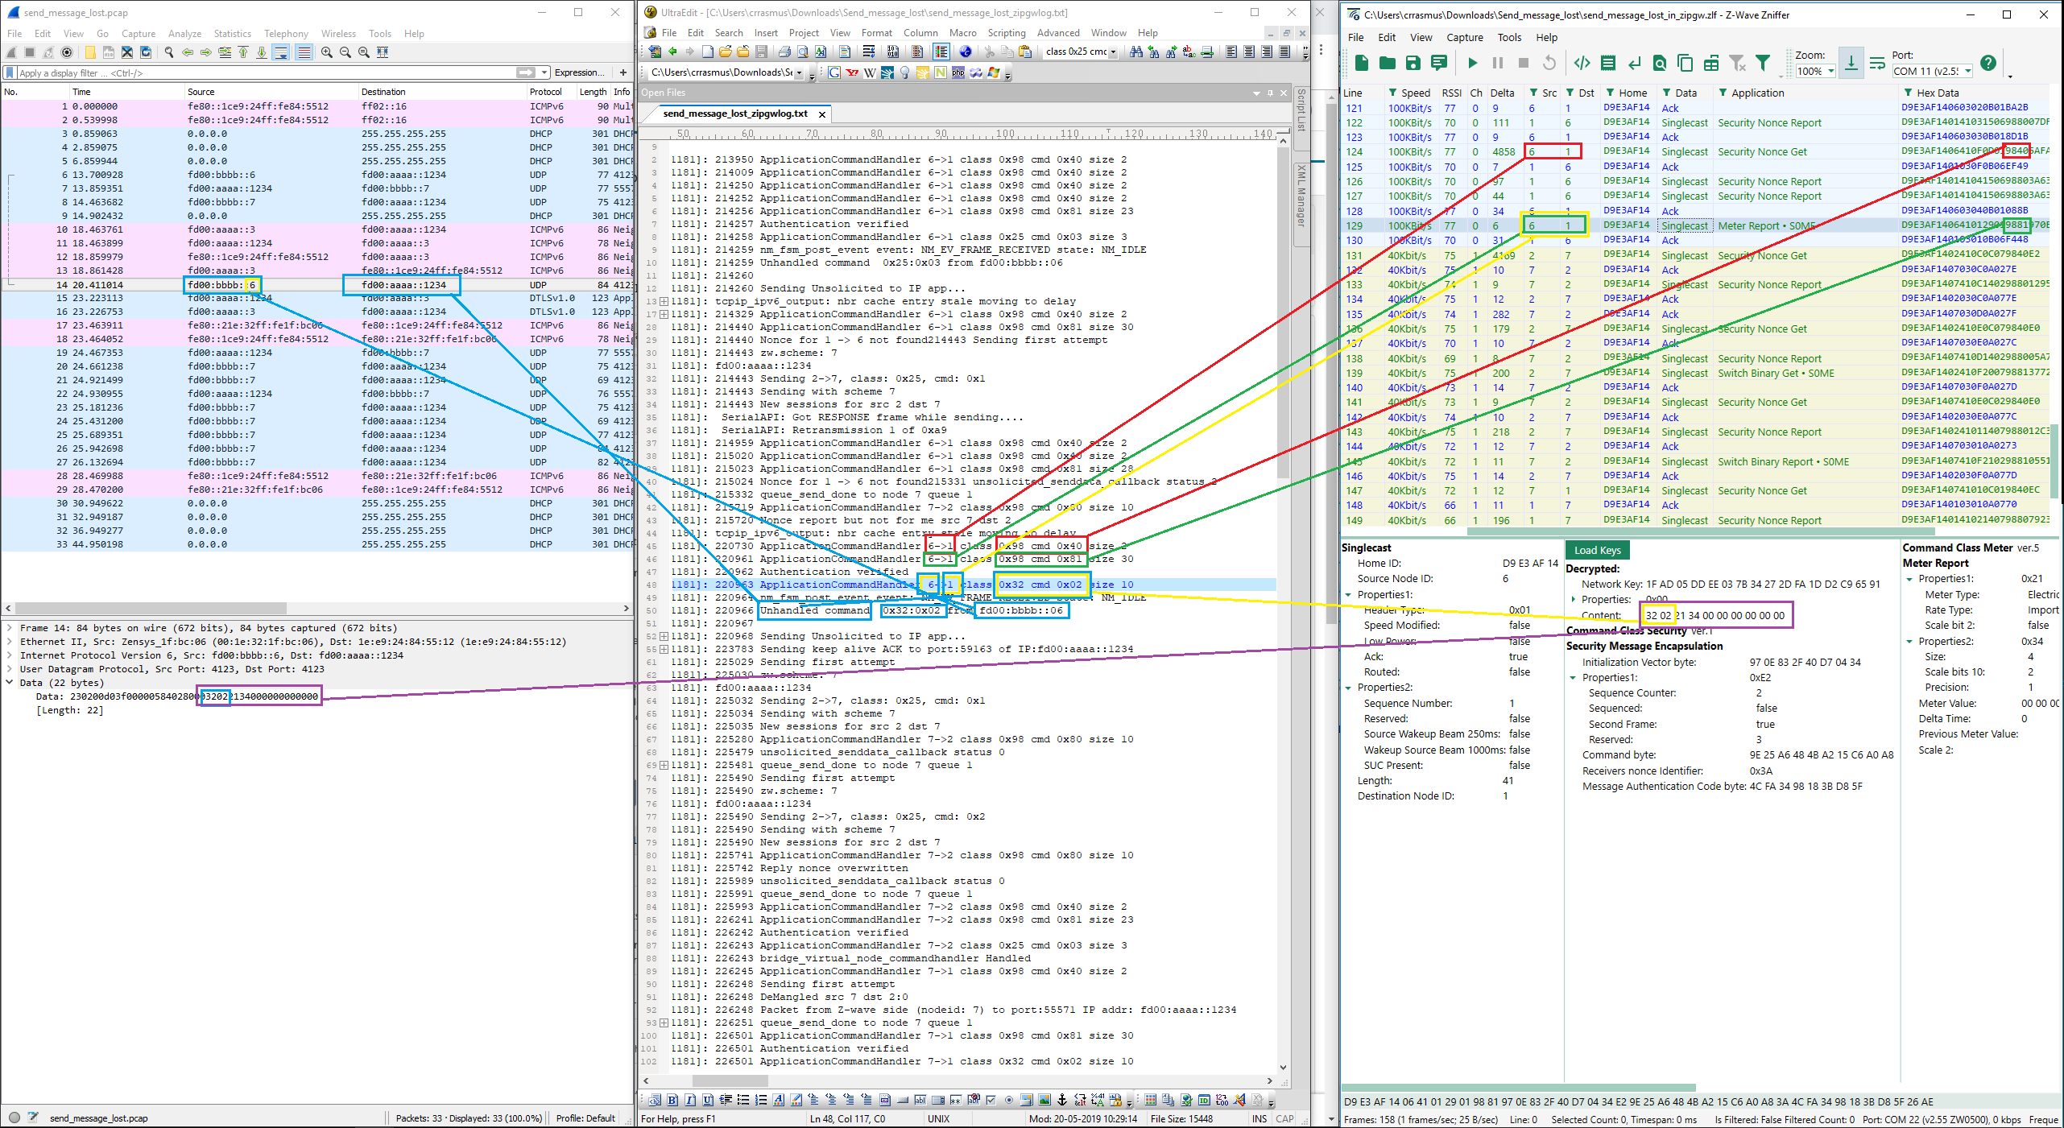Click Load Keys button in Zniffer
This screenshot has height=1128, width=2064.
click(x=1597, y=550)
